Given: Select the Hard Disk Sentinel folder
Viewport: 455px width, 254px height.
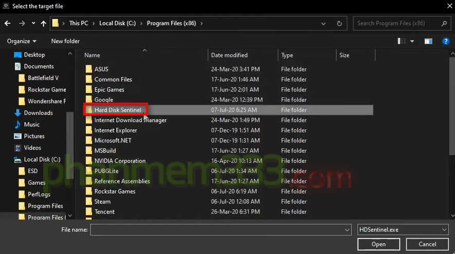Looking at the screenshot, I should [x=117, y=110].
